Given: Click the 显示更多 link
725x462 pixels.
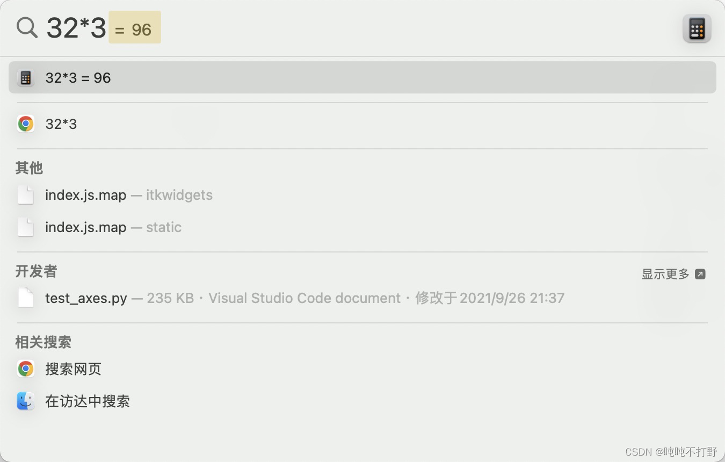Looking at the screenshot, I should (x=665, y=274).
